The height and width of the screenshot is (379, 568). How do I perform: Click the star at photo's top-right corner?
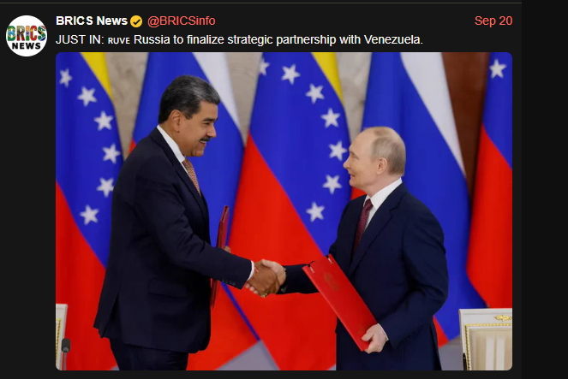click(498, 68)
